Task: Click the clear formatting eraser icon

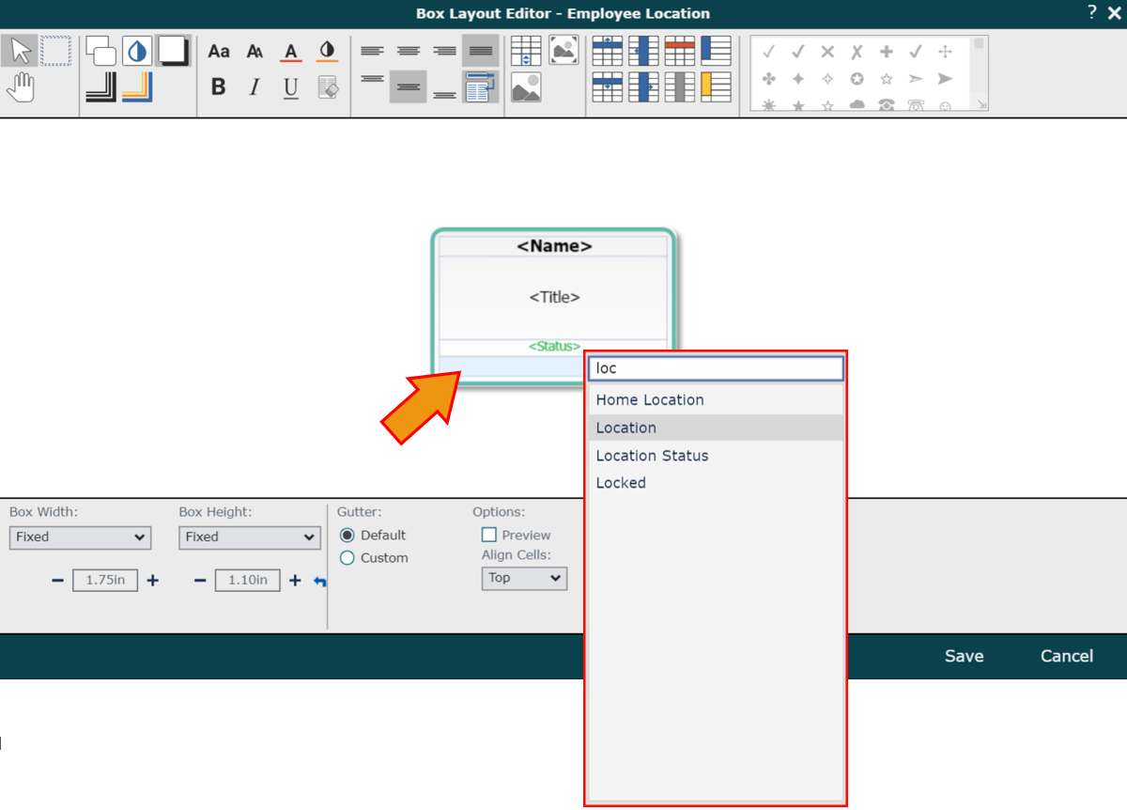Action: coord(327,87)
